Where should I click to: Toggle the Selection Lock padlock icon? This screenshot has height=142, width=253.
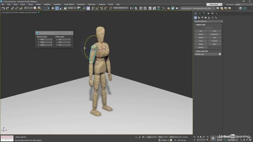click(140, 137)
